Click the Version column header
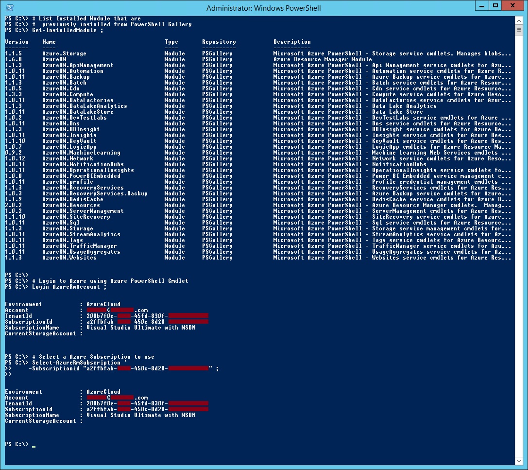Image resolution: width=528 pixels, height=470 pixels. [17, 42]
